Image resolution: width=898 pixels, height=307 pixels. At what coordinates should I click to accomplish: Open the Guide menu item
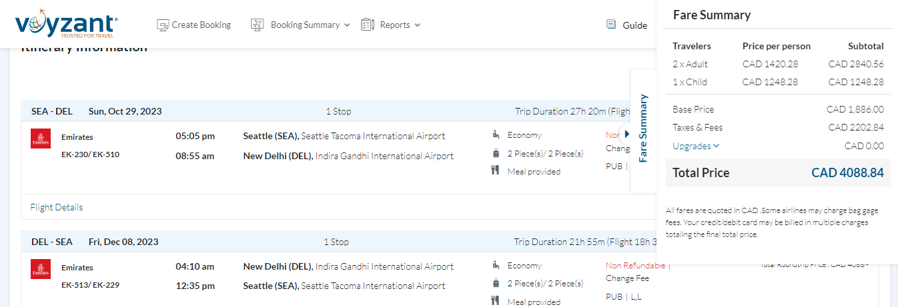634,25
